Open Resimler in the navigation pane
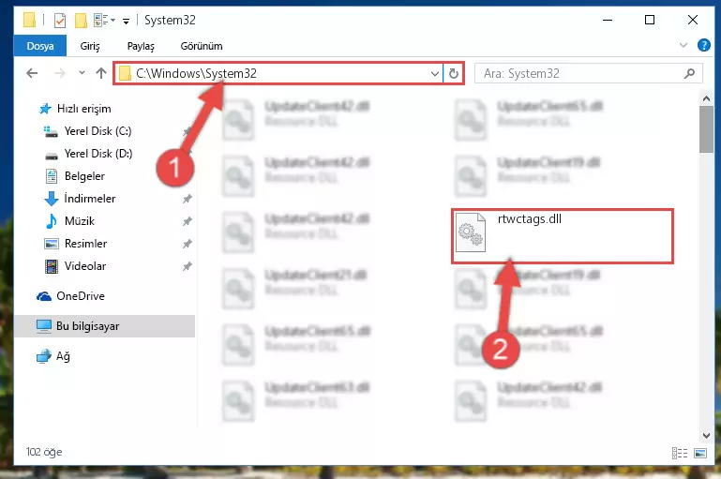The width and height of the screenshot is (721, 479). coord(85,244)
